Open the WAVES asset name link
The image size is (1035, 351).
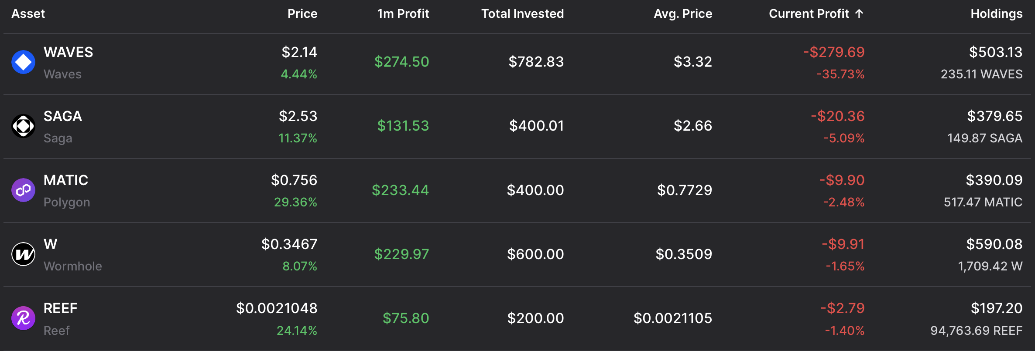coord(68,52)
